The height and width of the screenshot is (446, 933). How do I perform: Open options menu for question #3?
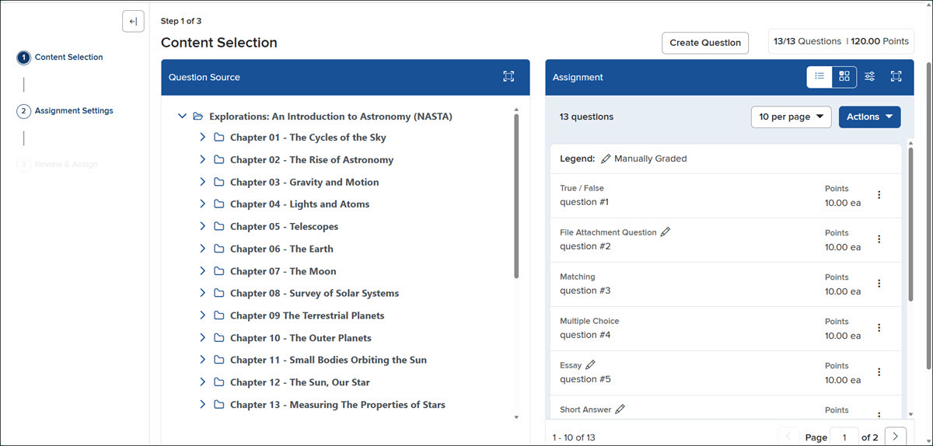point(879,284)
